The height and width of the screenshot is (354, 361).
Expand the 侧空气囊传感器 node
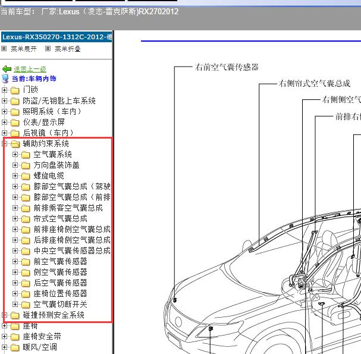[15, 272]
